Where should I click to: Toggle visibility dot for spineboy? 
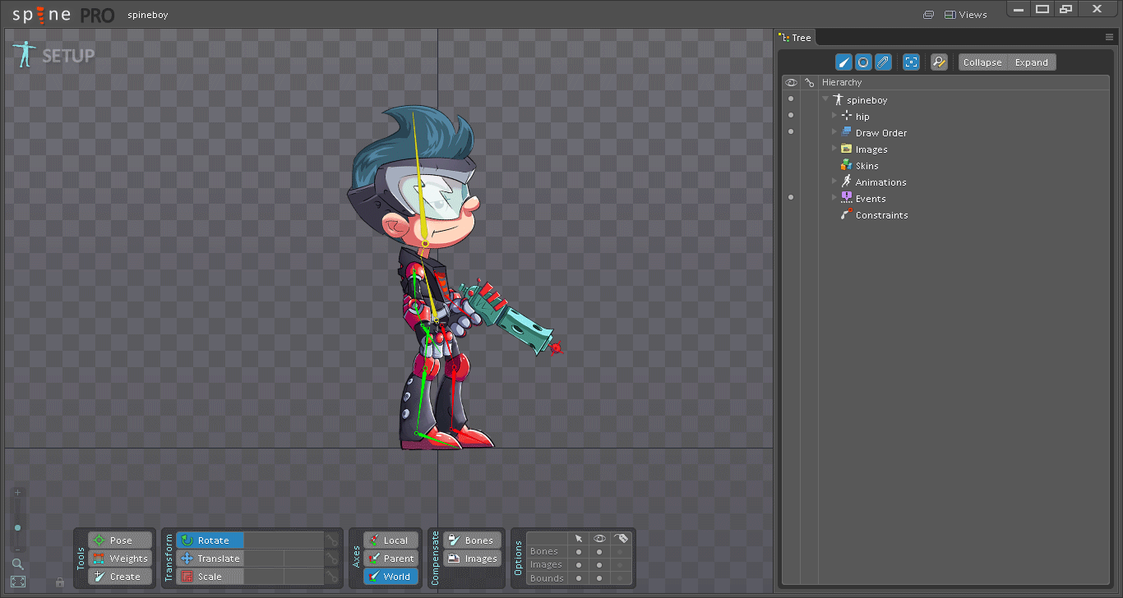791,99
